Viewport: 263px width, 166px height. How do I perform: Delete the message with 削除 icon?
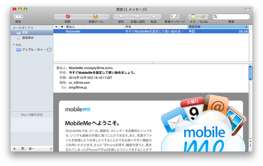point(68,16)
